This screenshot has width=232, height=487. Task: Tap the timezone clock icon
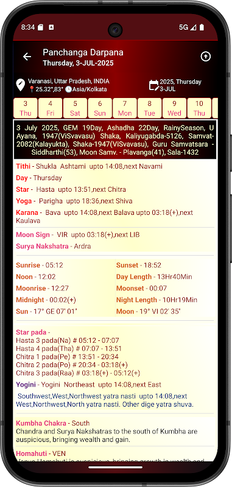pos(68,89)
